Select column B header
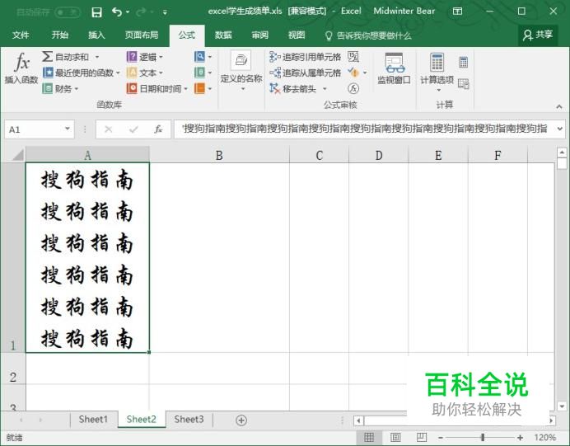Screen dimensions: 570x446 click(x=219, y=155)
